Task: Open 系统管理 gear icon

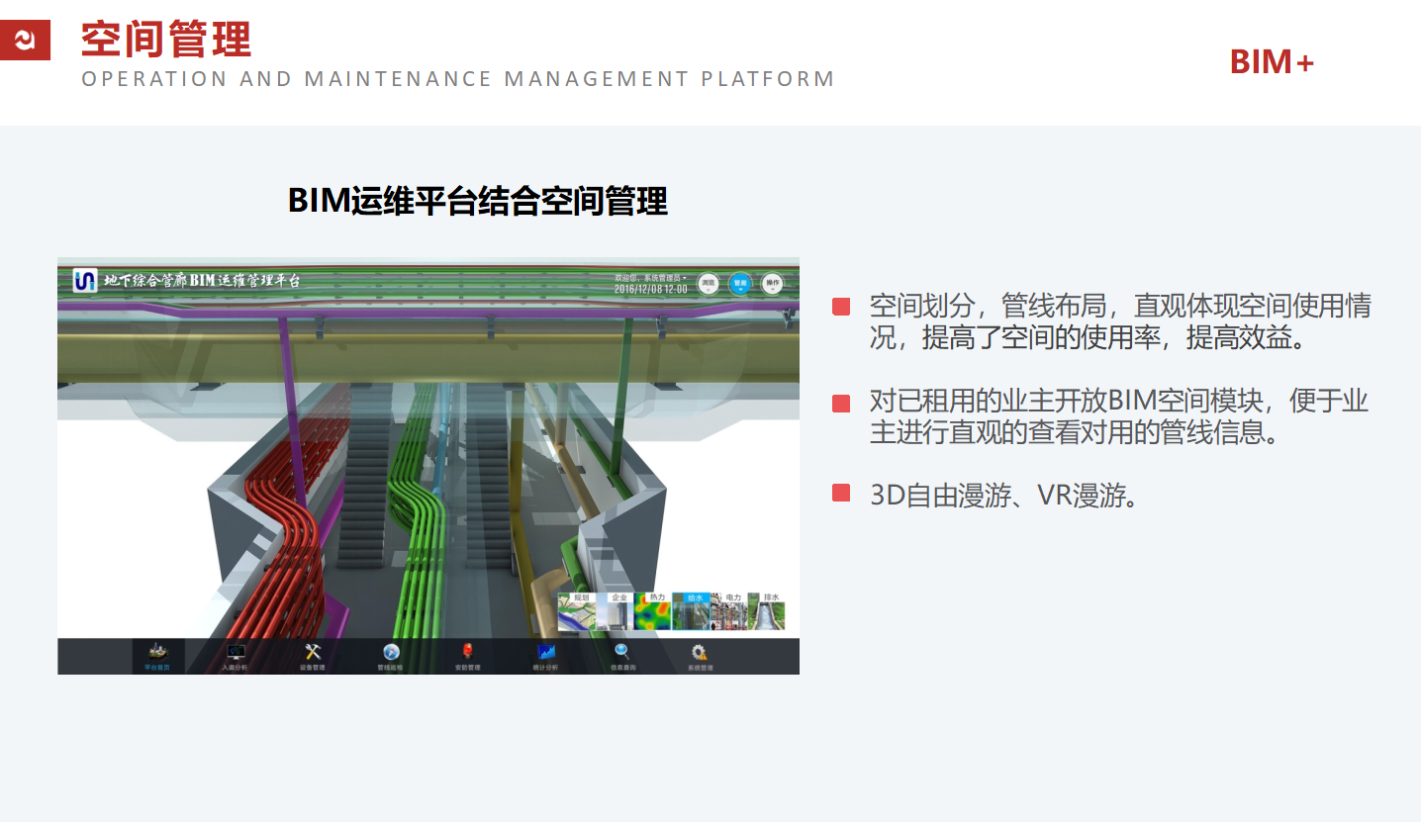Action: point(700,655)
